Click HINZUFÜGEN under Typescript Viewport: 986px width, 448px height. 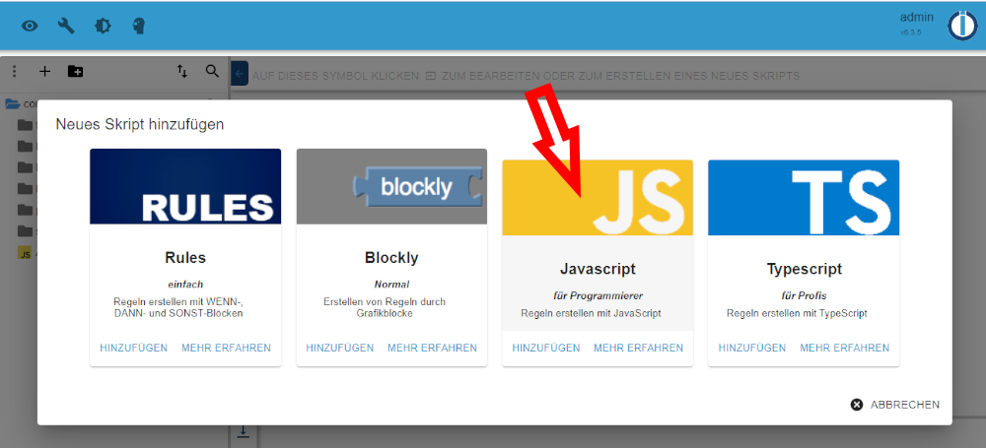pos(752,348)
